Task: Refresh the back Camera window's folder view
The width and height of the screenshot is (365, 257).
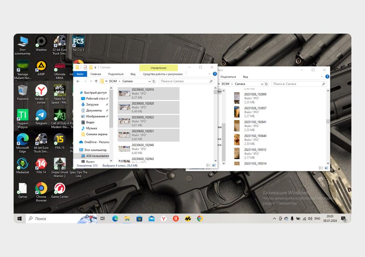Action: click(266, 84)
